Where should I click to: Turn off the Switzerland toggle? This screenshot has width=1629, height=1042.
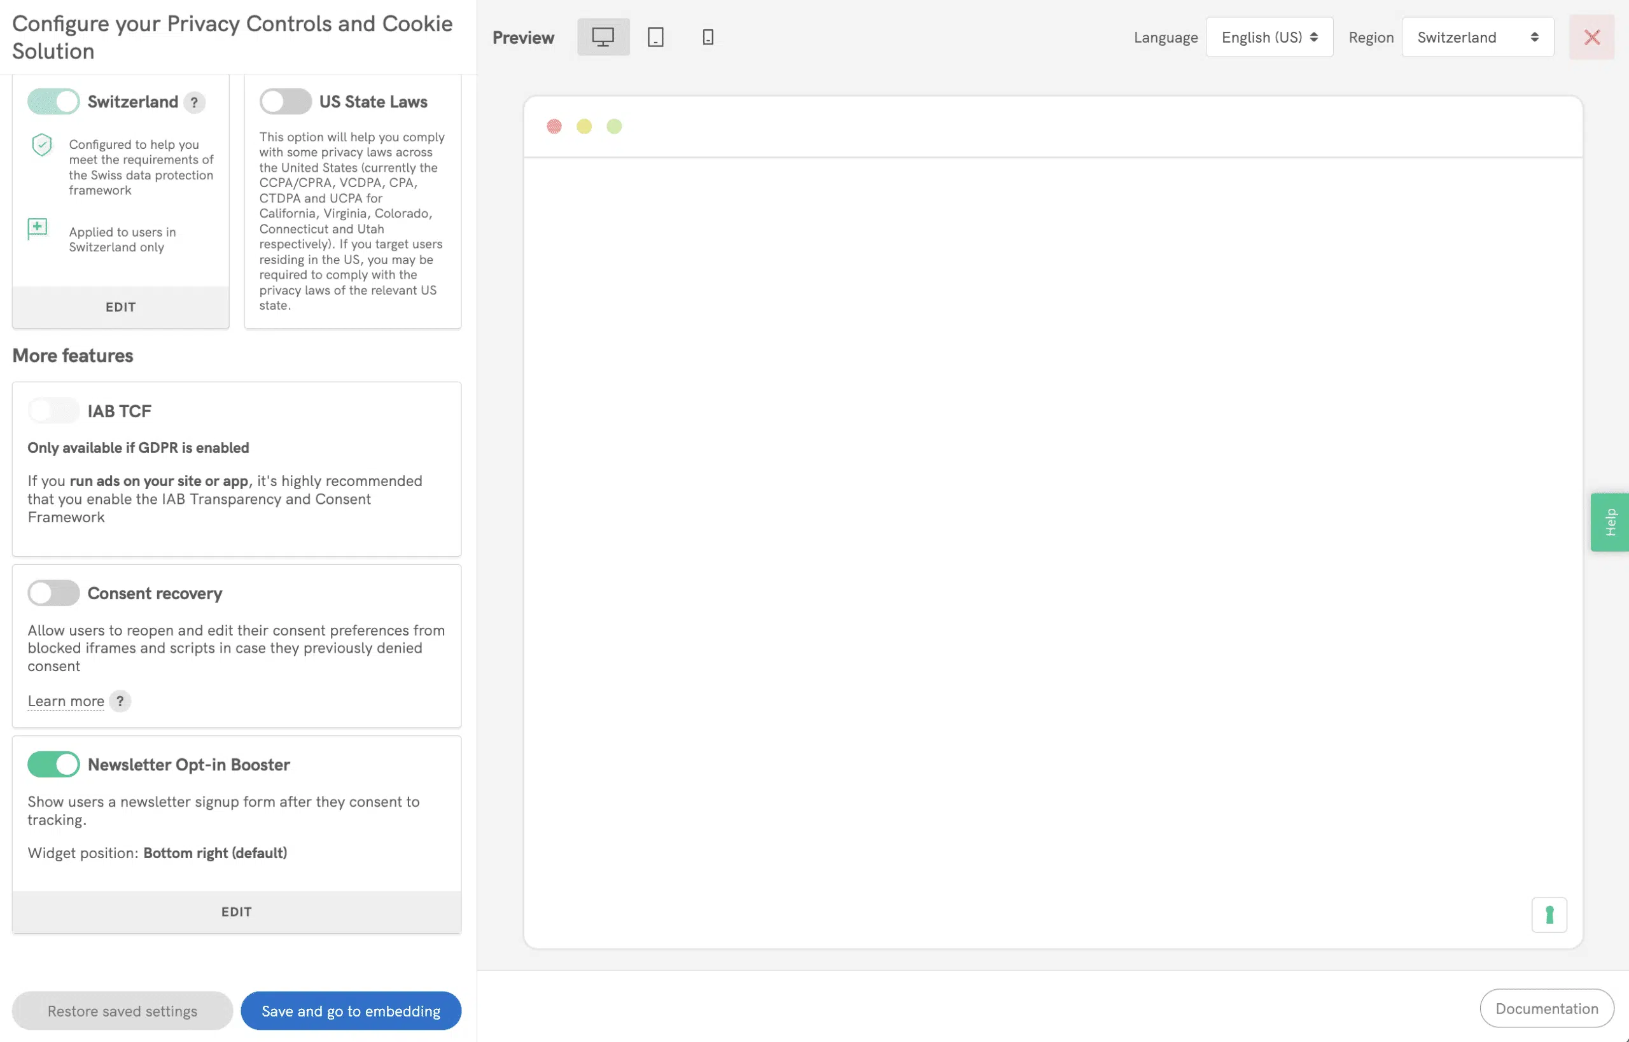(53, 102)
